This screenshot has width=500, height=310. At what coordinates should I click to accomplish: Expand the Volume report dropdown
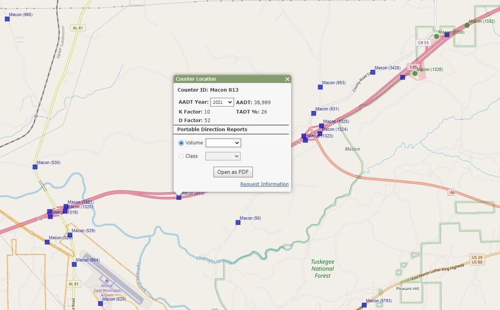point(223,143)
